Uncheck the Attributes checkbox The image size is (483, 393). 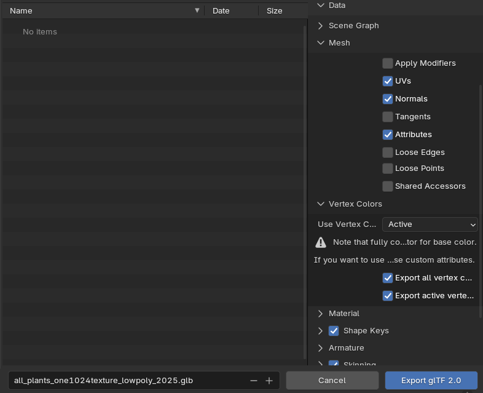[388, 135]
